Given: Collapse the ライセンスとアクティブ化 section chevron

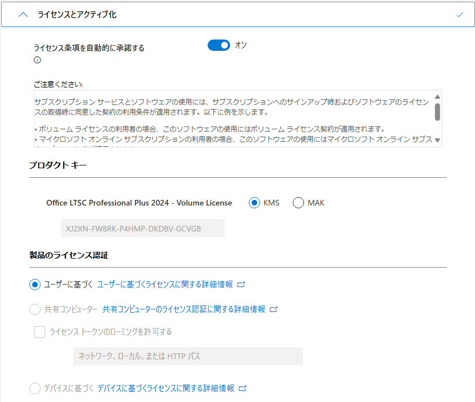Looking at the screenshot, I should (x=23, y=15).
